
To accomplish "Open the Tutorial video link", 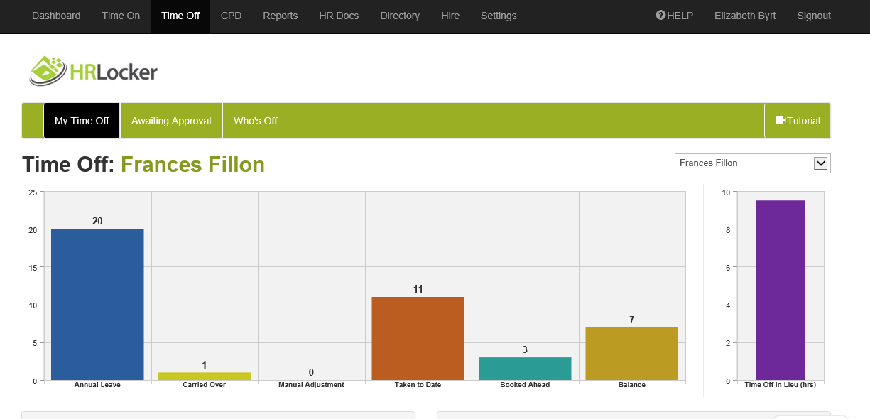I will pyautogui.click(x=797, y=121).
